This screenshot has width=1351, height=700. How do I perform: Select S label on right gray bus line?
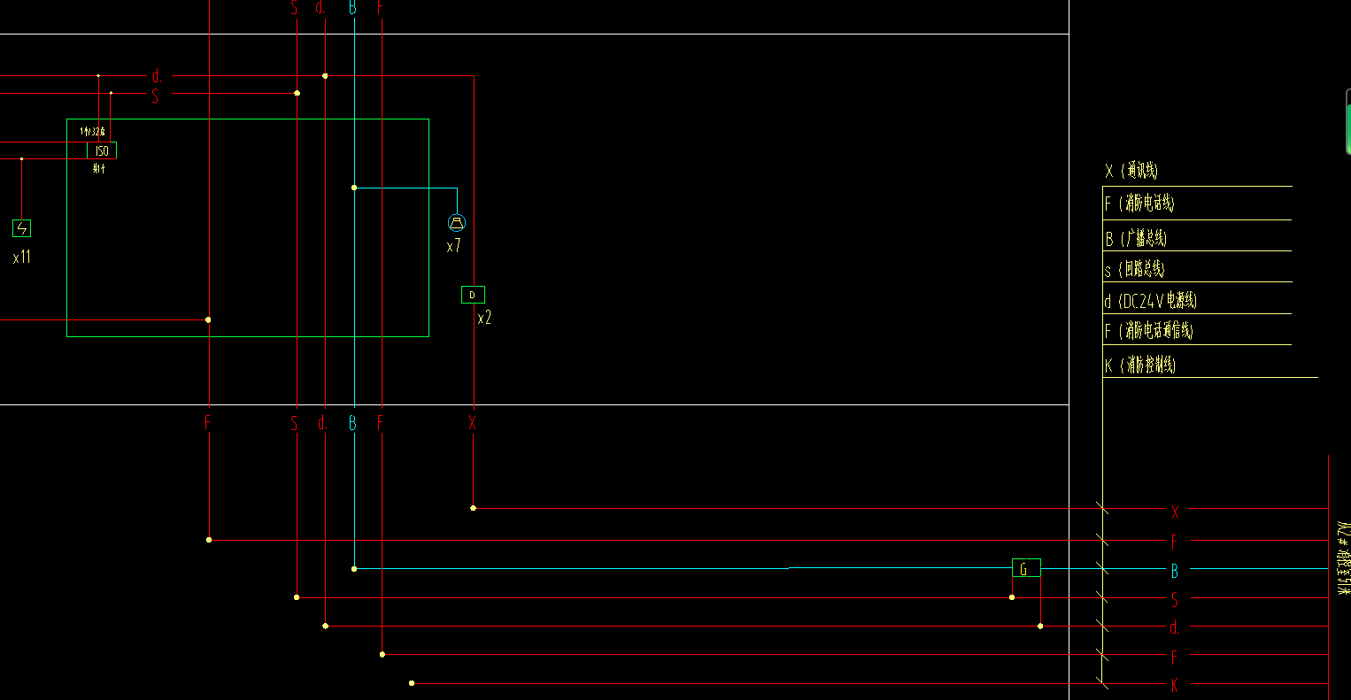tap(1175, 600)
